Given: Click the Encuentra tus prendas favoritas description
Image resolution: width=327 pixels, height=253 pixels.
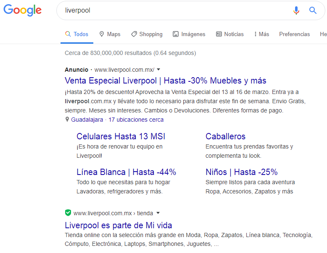Looking at the screenshot, I should 249,151.
